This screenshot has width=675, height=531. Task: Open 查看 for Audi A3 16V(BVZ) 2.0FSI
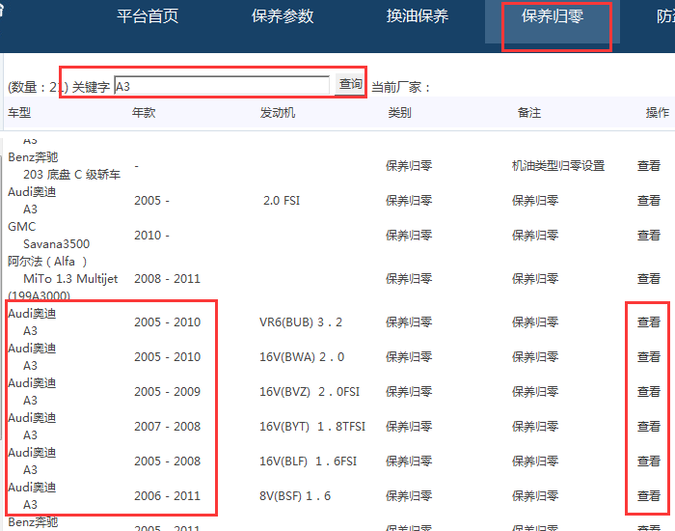(649, 392)
